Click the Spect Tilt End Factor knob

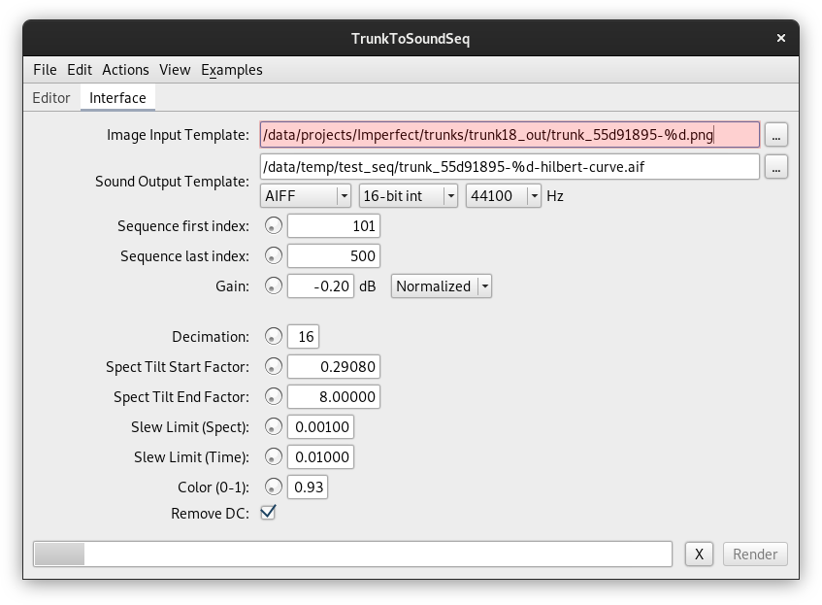(274, 397)
